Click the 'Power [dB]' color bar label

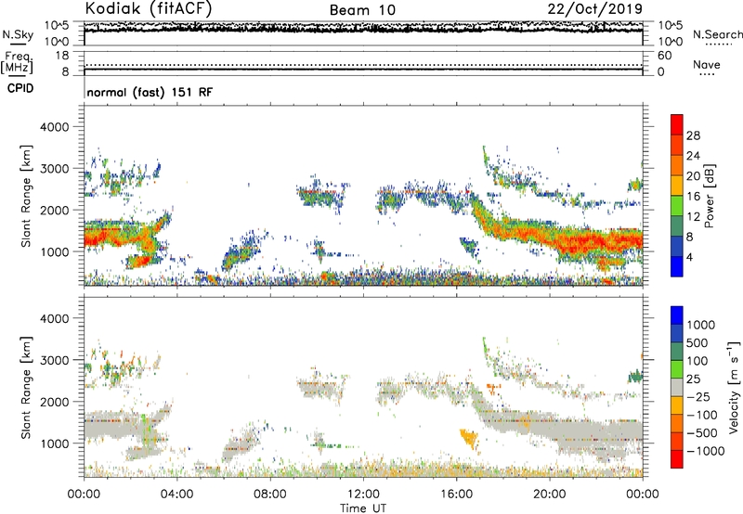(709, 196)
